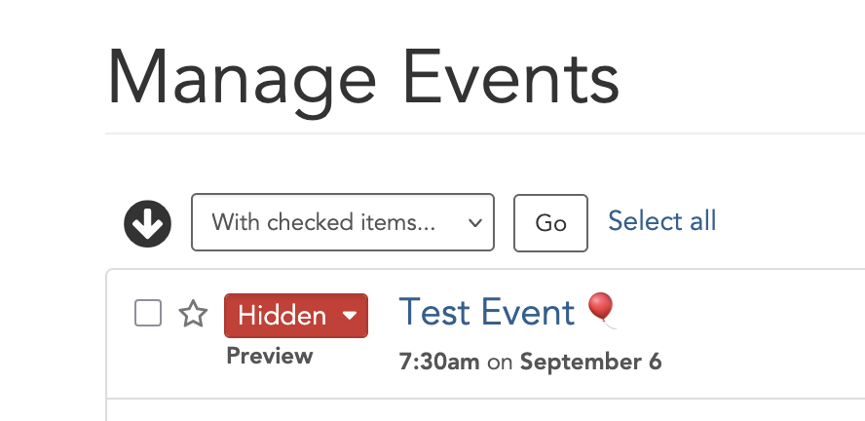
Task: Open the Test Event link
Action: point(487,312)
